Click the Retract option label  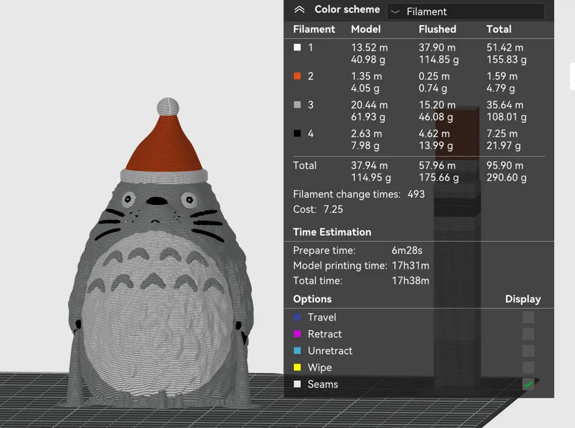click(x=324, y=334)
